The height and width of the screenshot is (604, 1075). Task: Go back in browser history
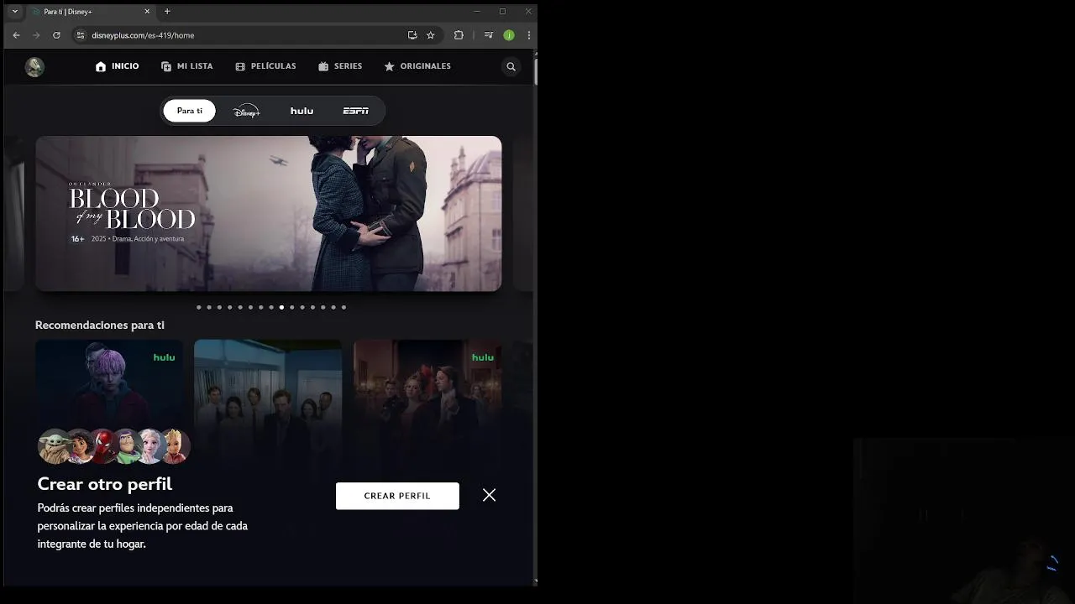(x=16, y=35)
